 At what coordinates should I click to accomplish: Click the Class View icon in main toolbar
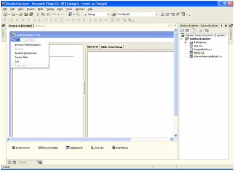click(183, 15)
